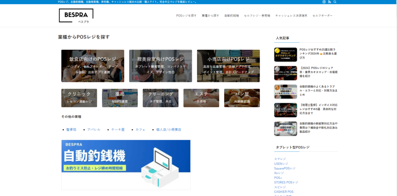This screenshot has height=196, width=397.
Task: Select the 薬局 NSIPS連携 tile
Action: point(120,98)
